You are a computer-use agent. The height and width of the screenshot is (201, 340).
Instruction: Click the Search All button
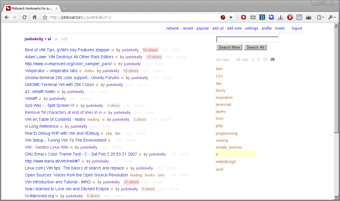coord(255,47)
